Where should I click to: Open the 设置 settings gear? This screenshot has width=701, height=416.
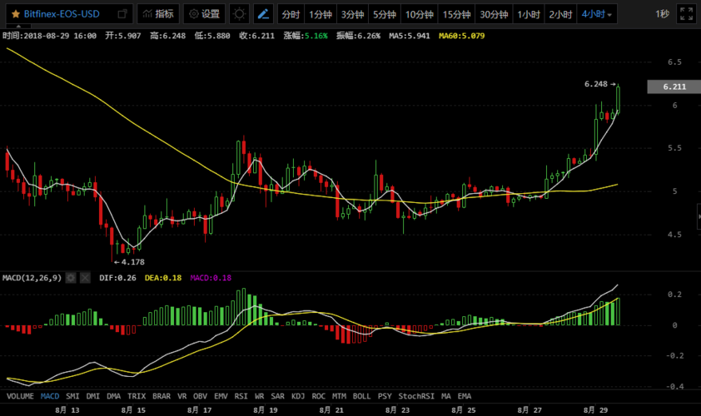(203, 14)
